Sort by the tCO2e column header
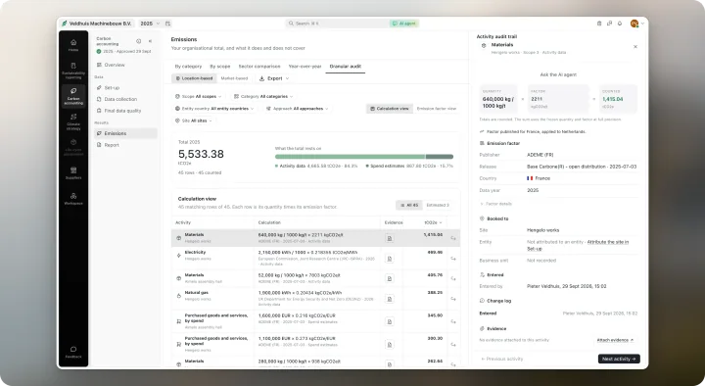705x386 pixels. (x=433, y=222)
